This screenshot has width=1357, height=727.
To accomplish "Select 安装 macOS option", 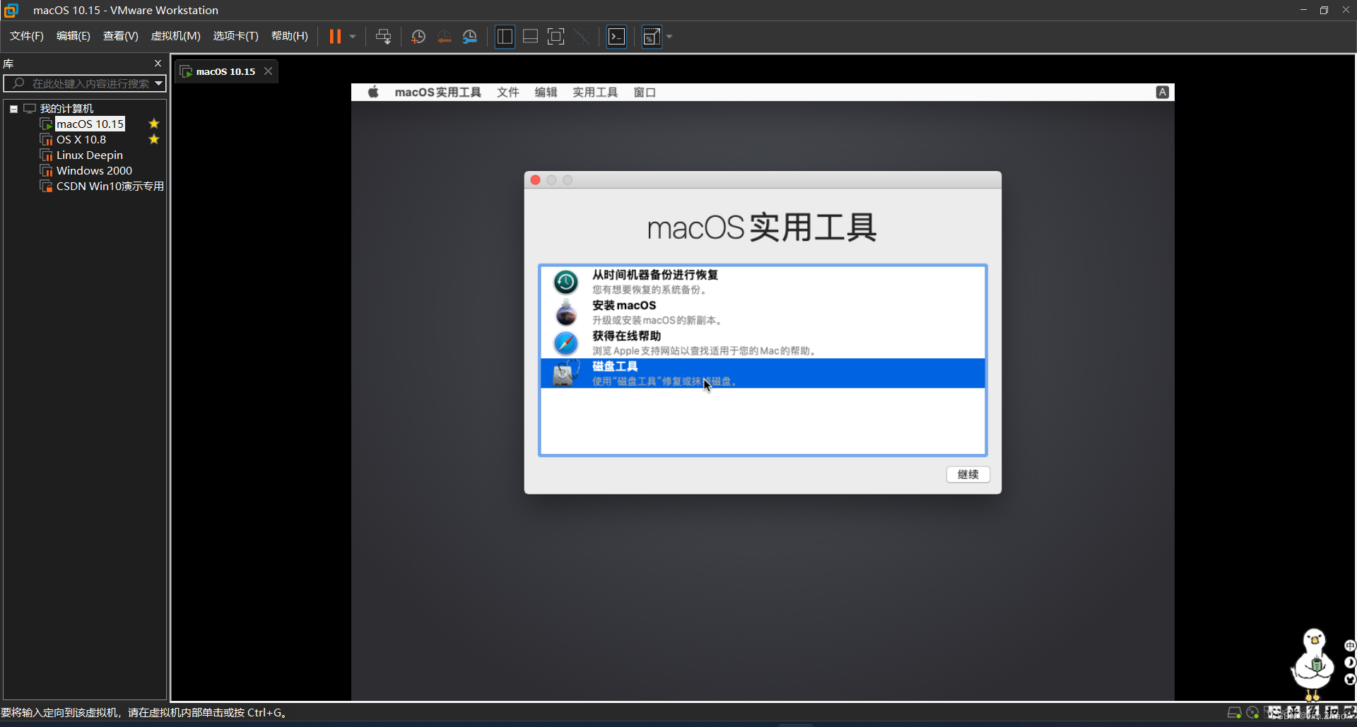I will click(x=763, y=312).
